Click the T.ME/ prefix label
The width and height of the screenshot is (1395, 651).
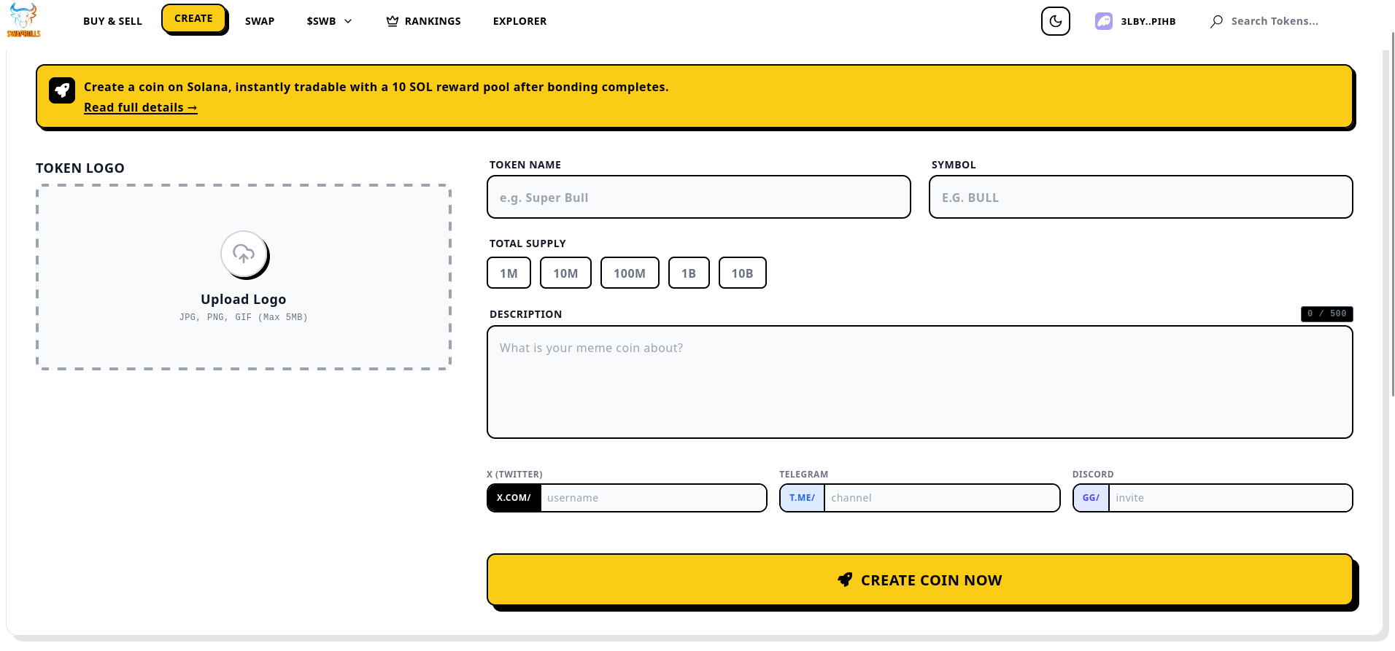[802, 498]
